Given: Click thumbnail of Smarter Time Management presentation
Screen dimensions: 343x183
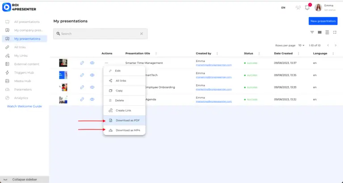Looking at the screenshot, I should 63,63.
